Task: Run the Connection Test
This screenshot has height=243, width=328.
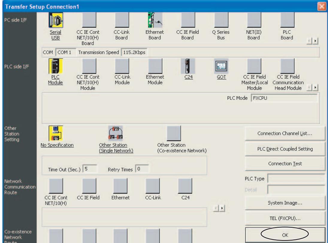Action: point(285,164)
